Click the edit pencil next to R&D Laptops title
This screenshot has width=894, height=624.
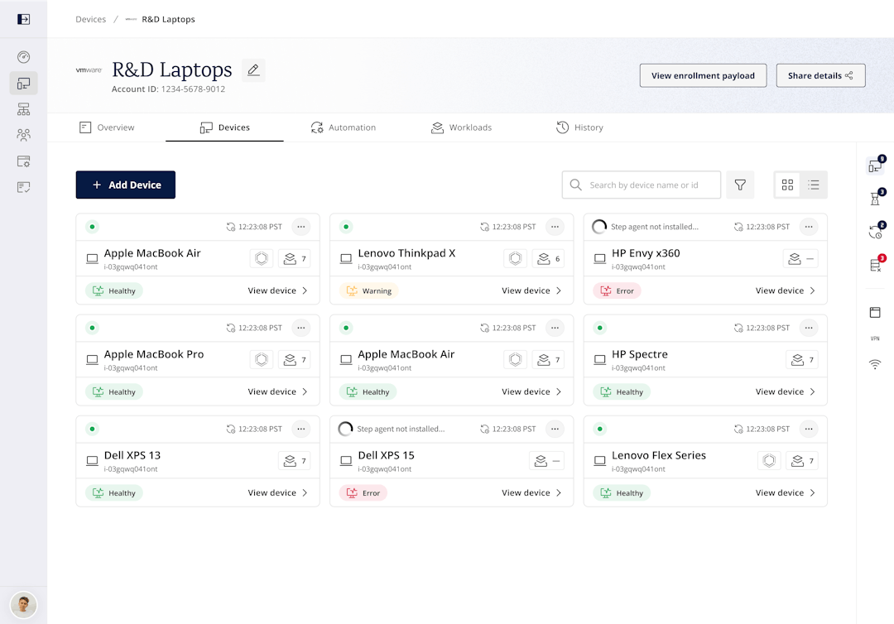point(253,70)
